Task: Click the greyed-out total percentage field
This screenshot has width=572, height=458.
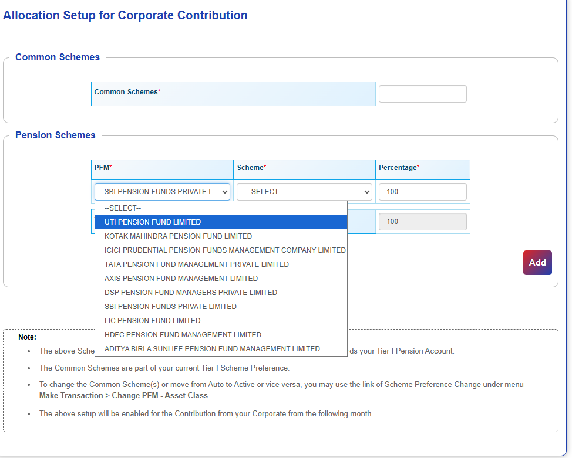Action: (423, 222)
